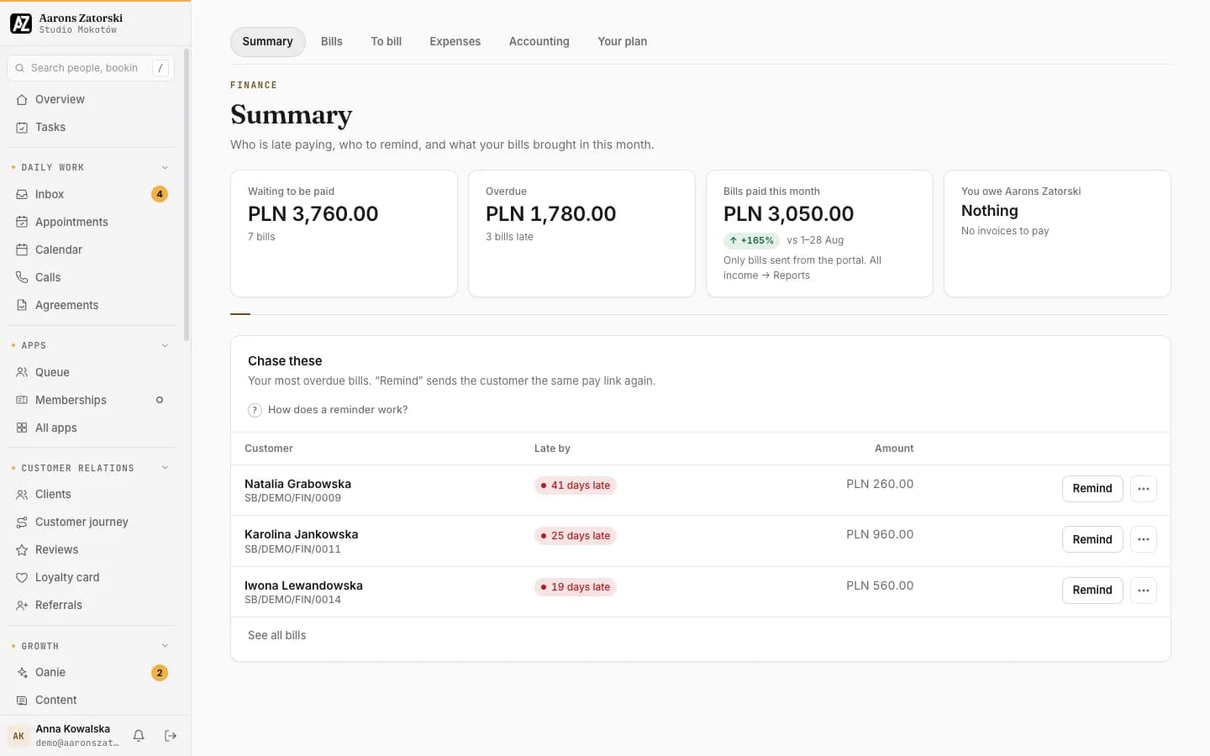The width and height of the screenshot is (1210, 756).
Task: Click the Customer journey route icon
Action: pyautogui.click(x=22, y=522)
